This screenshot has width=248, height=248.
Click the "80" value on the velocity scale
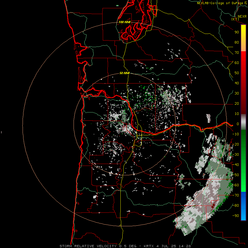click(237, 42)
